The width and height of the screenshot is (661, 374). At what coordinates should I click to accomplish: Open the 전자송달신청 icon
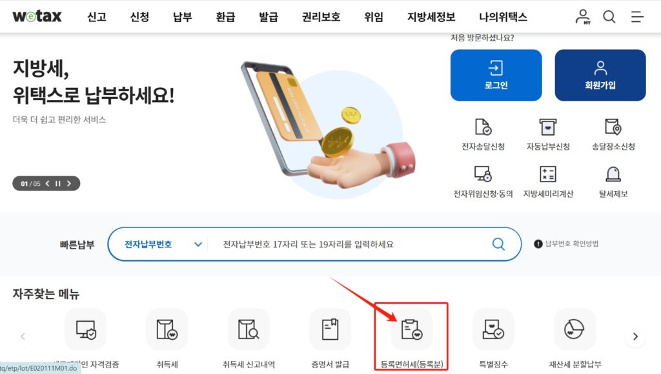coord(483,127)
